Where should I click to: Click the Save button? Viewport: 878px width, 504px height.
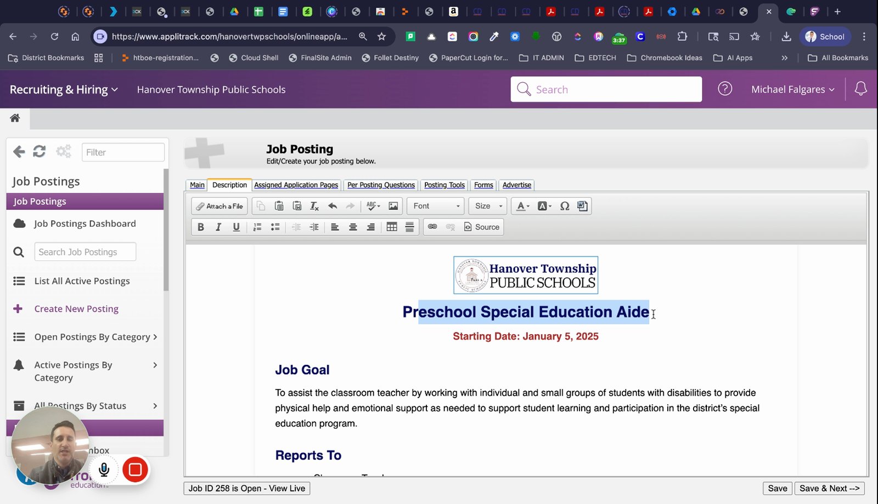[778, 488]
